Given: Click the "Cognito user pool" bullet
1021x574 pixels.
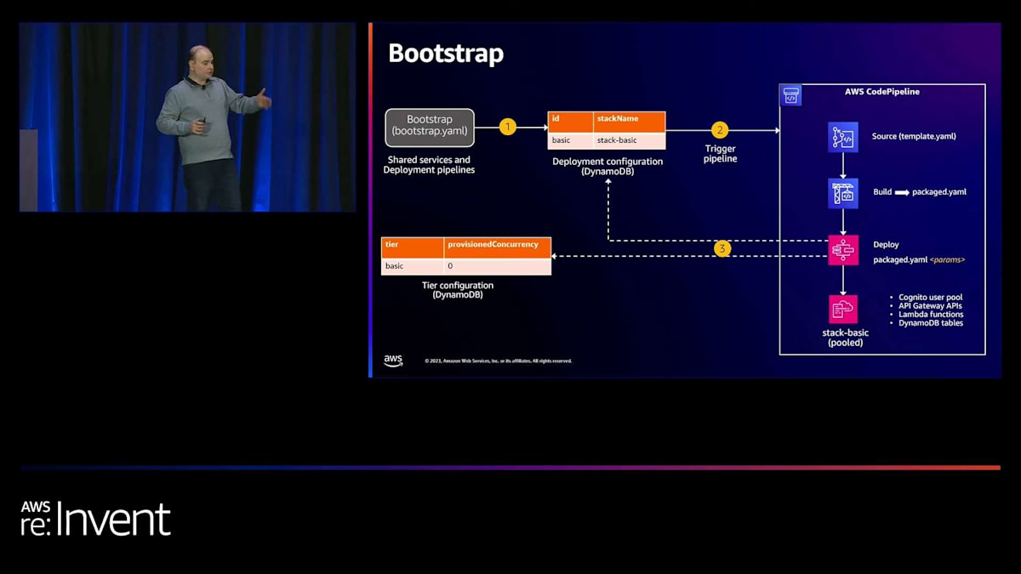Looking at the screenshot, I should [930, 298].
